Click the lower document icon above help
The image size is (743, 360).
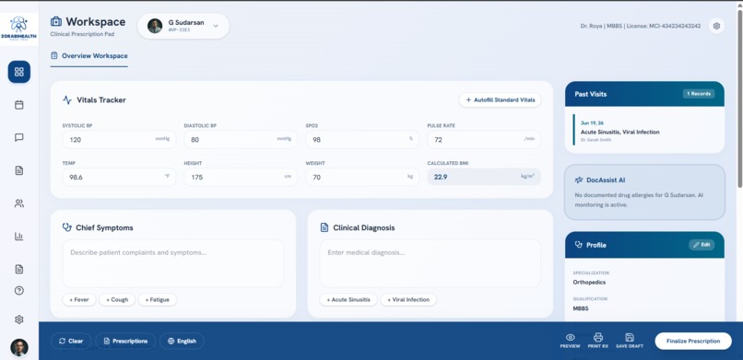point(19,269)
